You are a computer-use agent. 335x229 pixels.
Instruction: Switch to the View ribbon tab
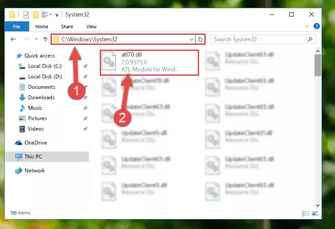(x=91, y=27)
